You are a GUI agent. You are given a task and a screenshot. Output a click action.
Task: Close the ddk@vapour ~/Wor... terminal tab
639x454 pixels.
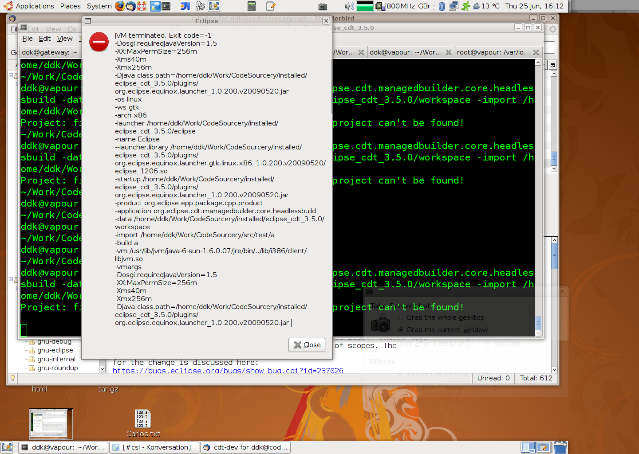[449, 52]
